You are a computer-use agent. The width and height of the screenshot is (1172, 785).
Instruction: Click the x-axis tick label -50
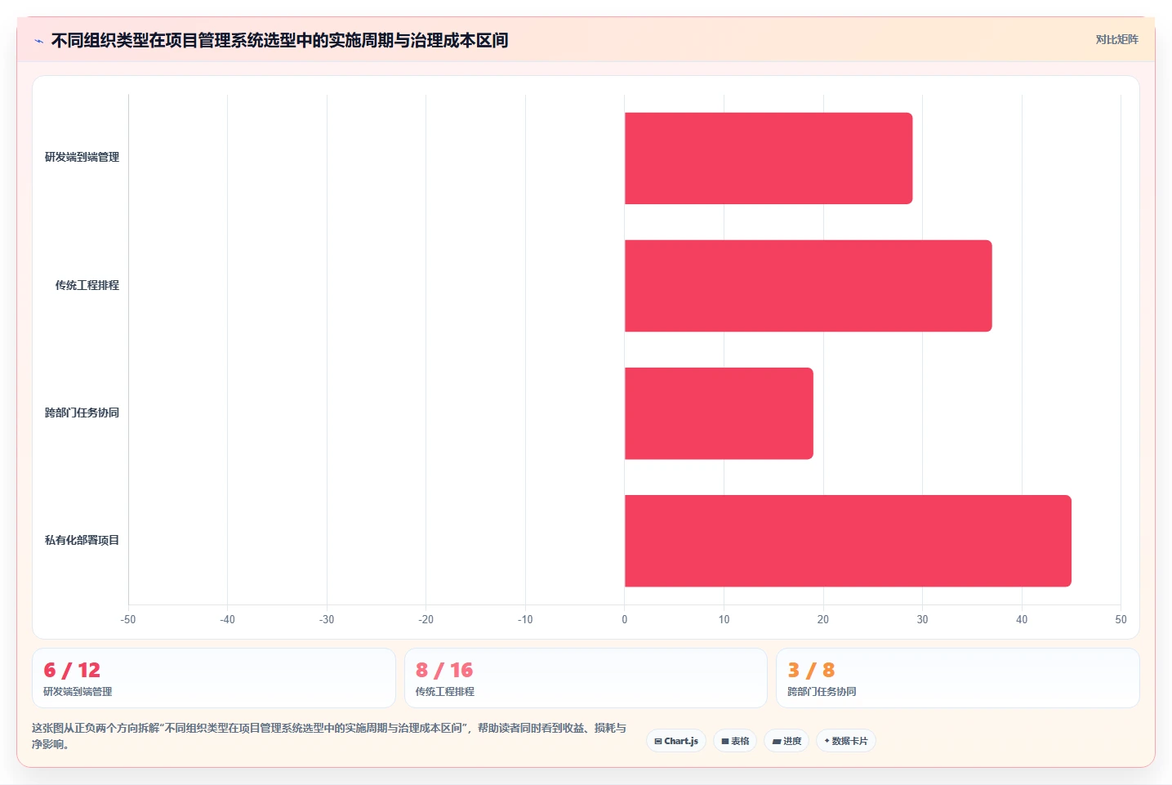tap(128, 619)
